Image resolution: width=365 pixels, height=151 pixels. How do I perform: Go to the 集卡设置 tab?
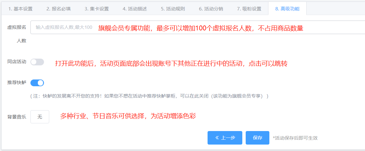[97, 9]
